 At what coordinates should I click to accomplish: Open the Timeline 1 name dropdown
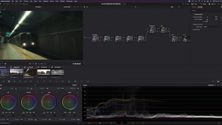(39, 7)
